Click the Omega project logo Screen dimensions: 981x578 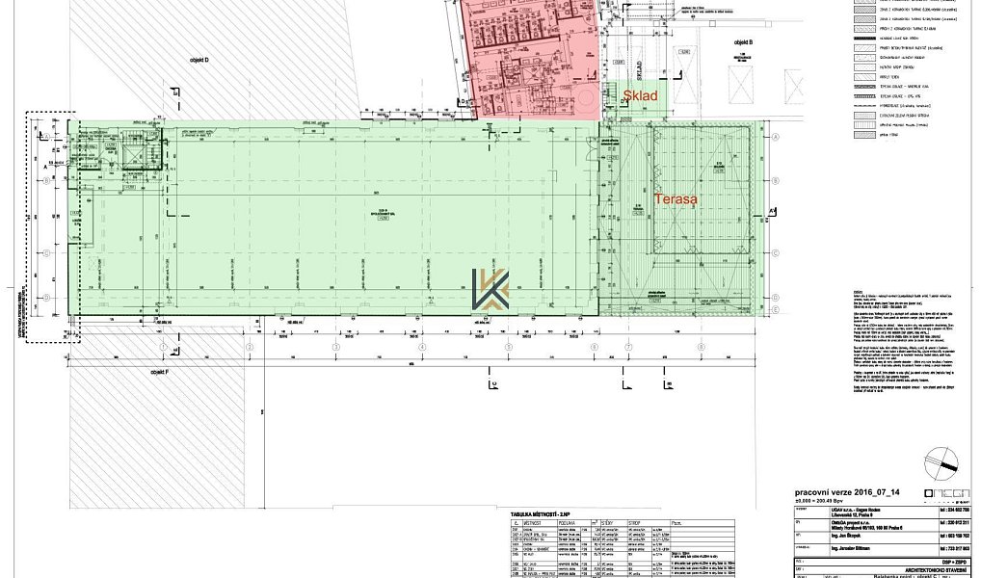[x=946, y=495]
